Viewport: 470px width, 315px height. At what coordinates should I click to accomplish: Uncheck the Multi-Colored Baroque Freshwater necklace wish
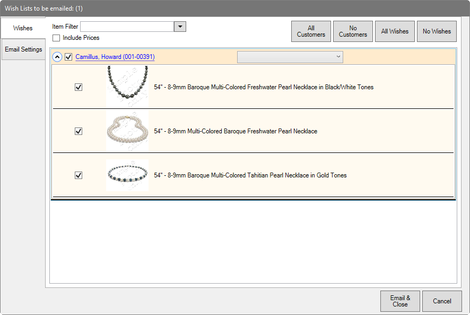pyautogui.click(x=79, y=131)
